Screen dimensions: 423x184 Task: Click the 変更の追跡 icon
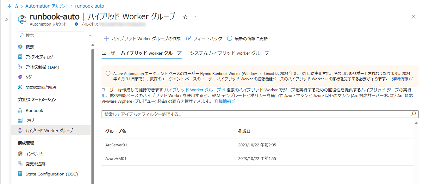pos(20,164)
